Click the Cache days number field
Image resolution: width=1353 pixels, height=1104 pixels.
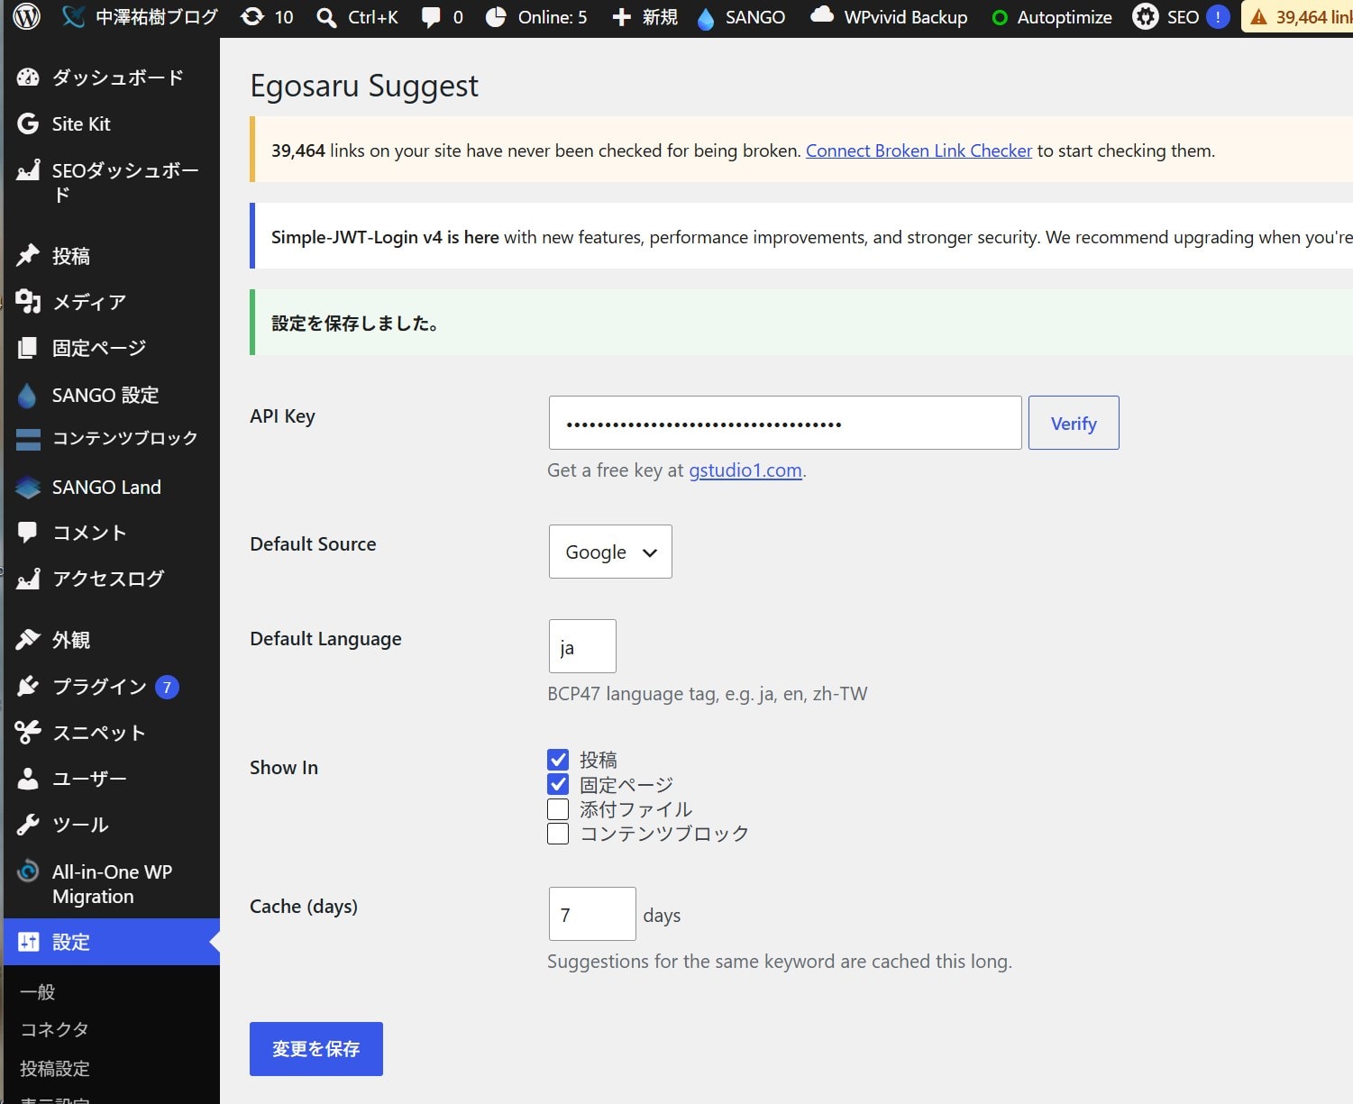click(x=592, y=914)
